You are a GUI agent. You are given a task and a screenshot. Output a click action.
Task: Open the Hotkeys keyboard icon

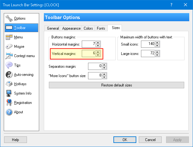(x=9, y=84)
